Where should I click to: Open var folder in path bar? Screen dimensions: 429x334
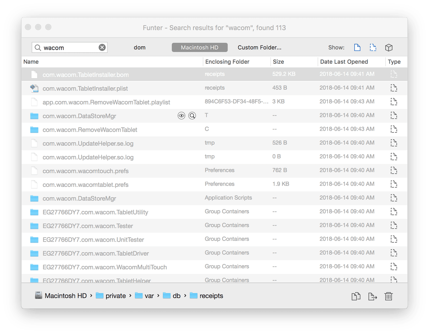click(x=149, y=296)
